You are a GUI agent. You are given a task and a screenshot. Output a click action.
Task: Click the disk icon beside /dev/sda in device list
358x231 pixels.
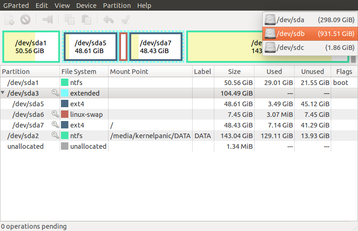[x=270, y=20]
